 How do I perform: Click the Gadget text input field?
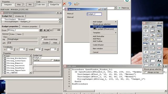[x=46, y=58]
